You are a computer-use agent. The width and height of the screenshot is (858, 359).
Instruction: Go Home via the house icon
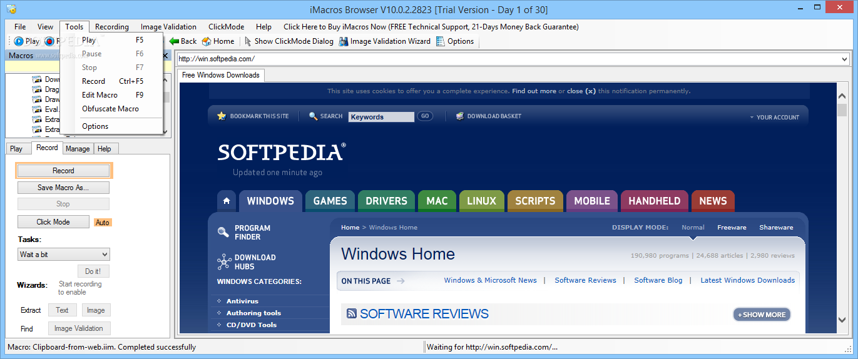pos(207,41)
